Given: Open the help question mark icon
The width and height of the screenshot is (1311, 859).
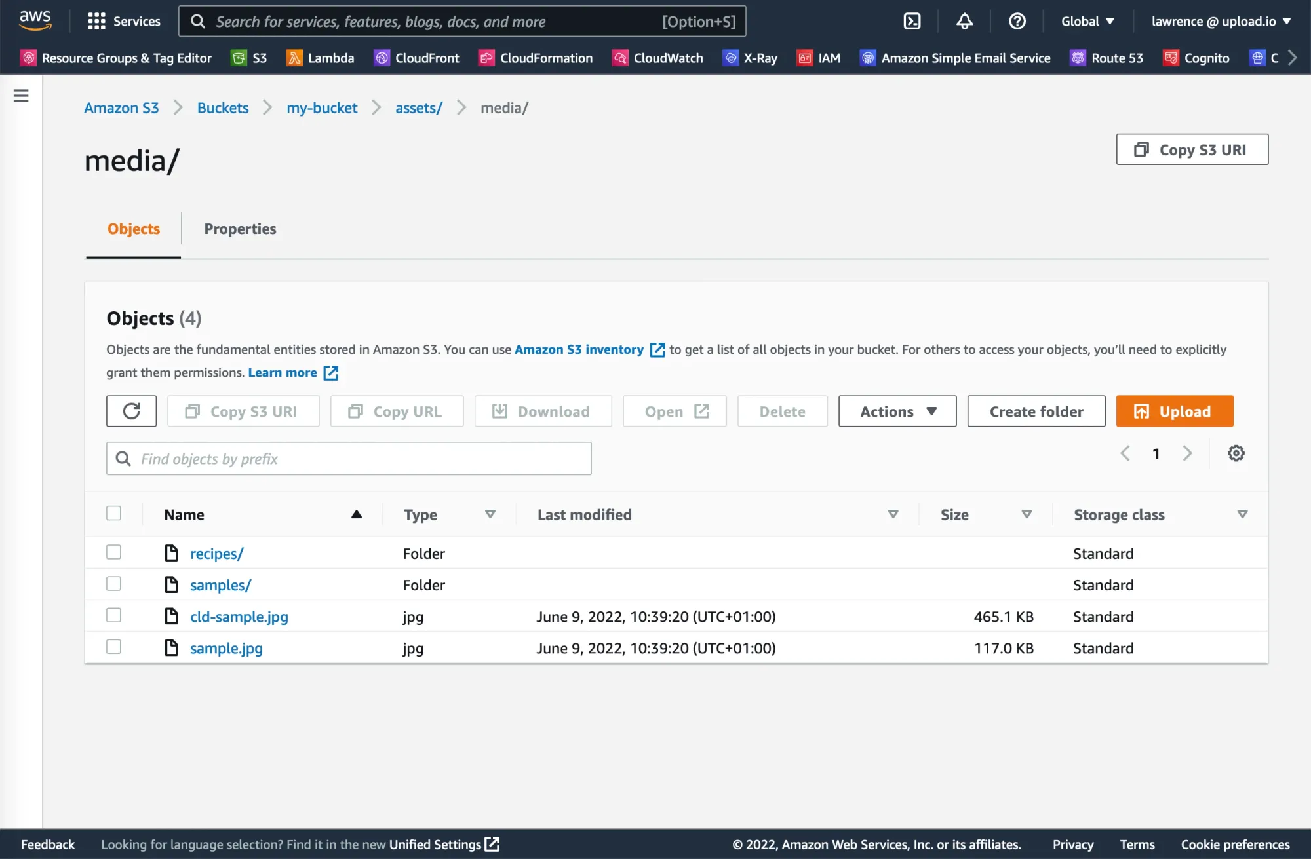Looking at the screenshot, I should 1017,22.
